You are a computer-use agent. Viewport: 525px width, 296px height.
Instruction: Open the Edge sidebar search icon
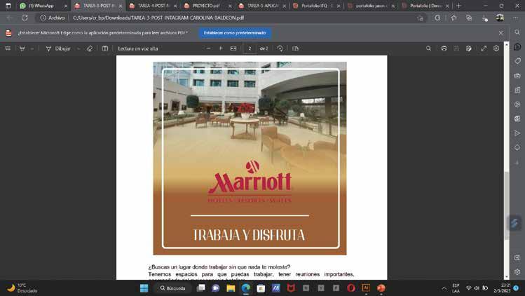coord(517,32)
